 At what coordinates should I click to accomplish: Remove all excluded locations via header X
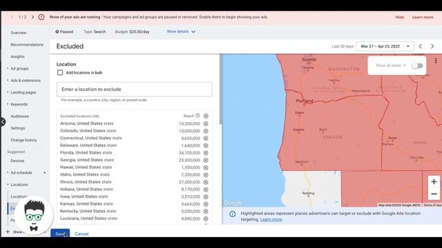click(206, 116)
